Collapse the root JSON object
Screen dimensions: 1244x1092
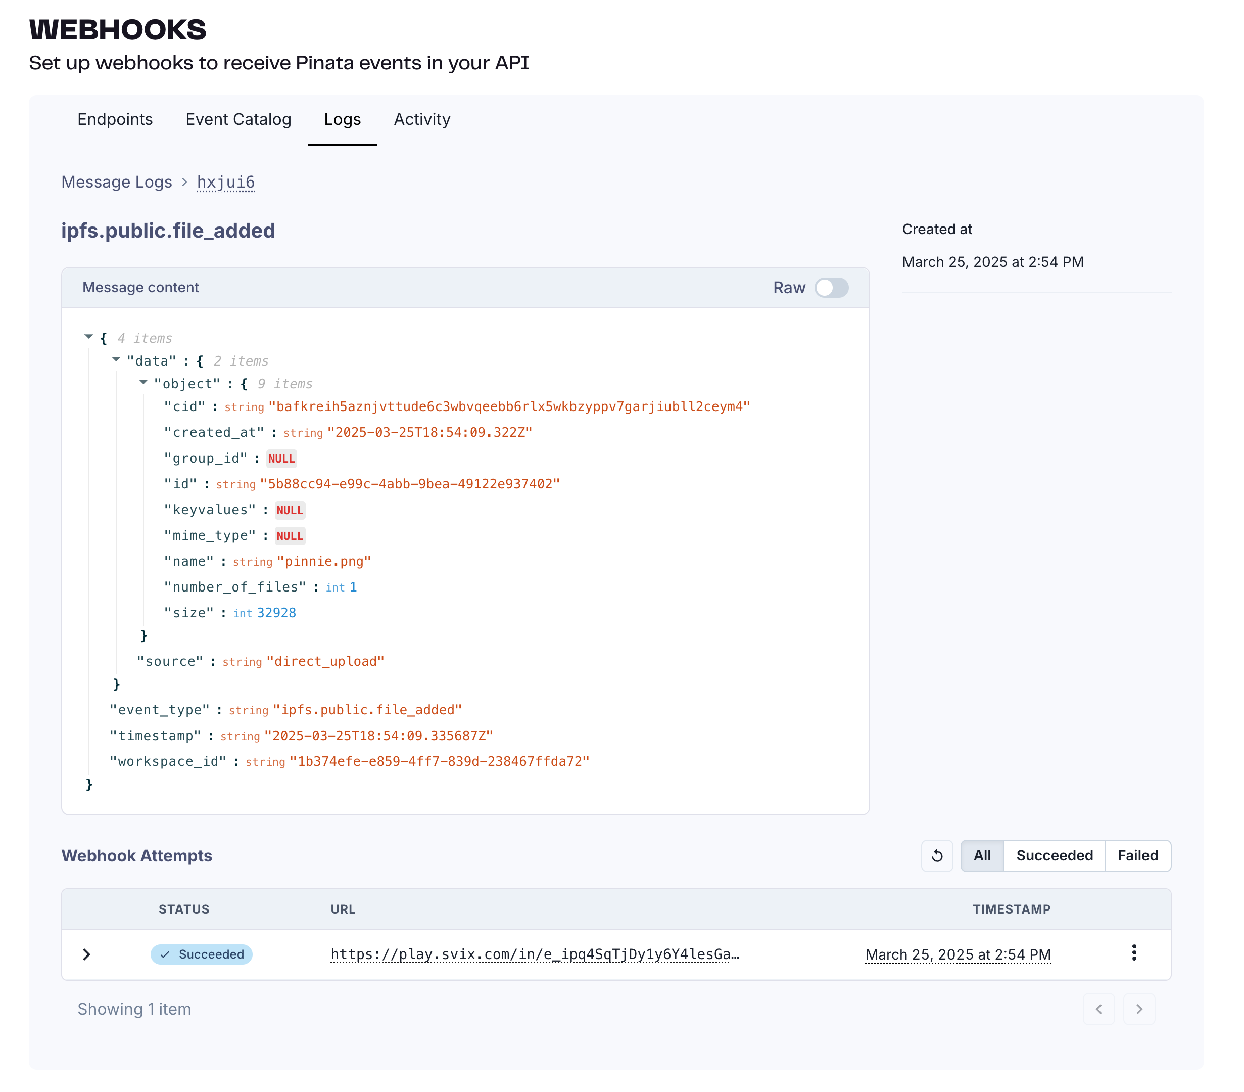[x=89, y=337]
